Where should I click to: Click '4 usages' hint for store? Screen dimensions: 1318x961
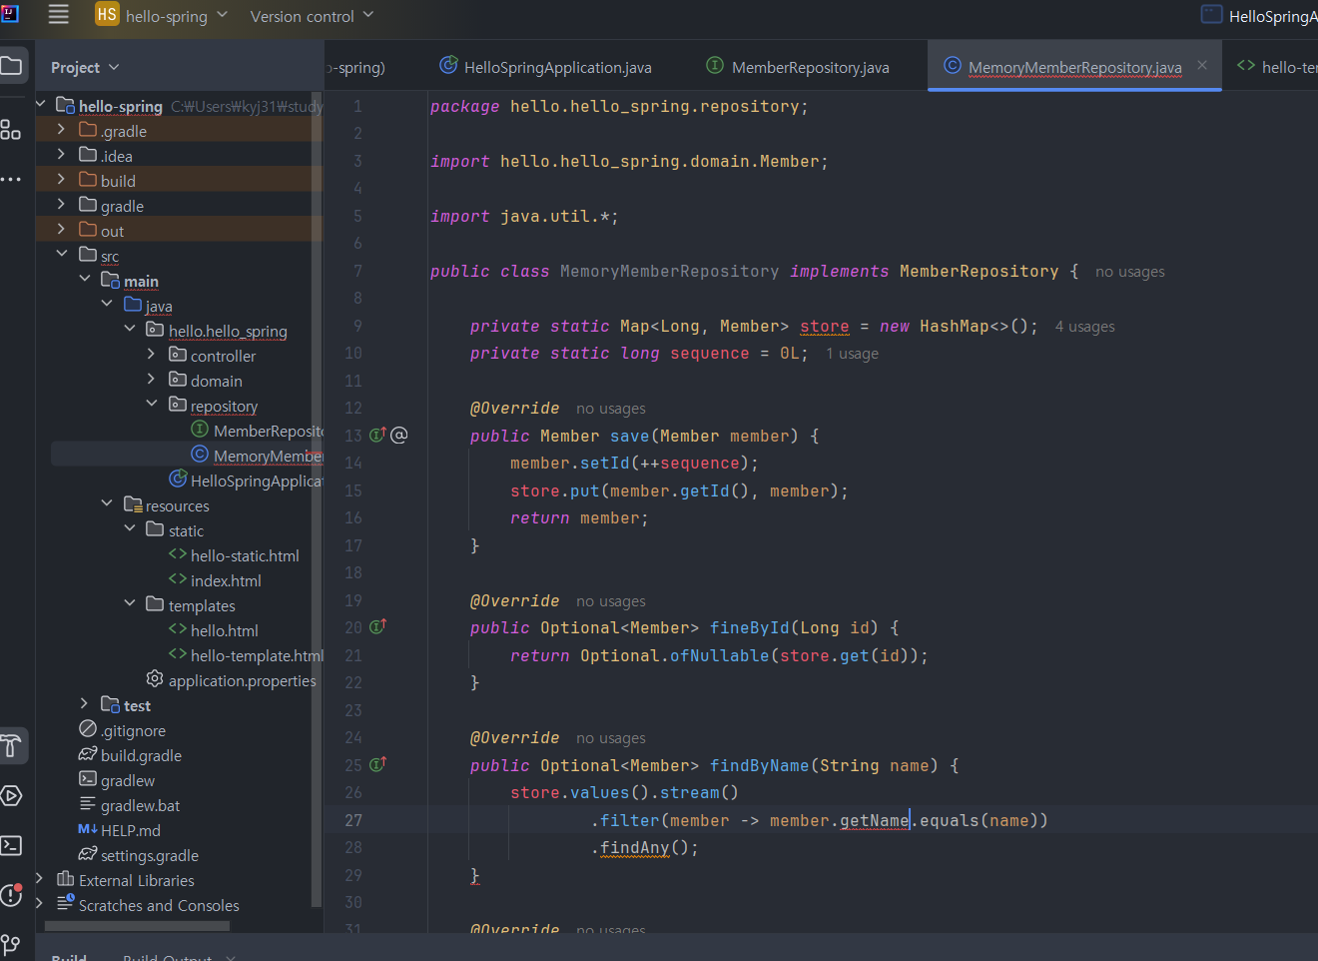[x=1084, y=327]
